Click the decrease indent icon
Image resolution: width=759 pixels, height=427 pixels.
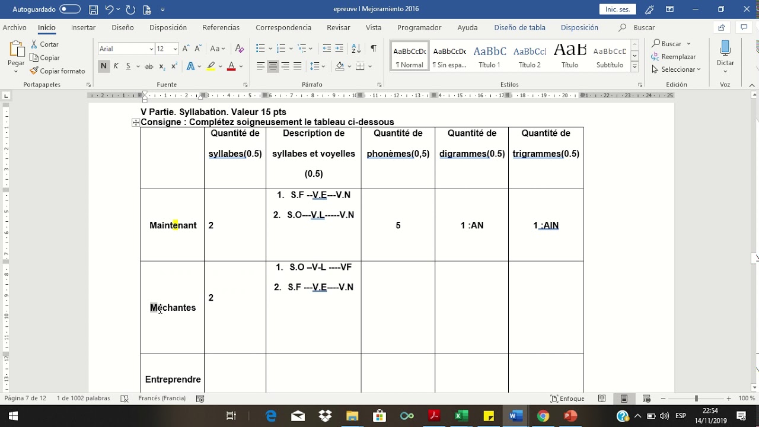coord(327,49)
